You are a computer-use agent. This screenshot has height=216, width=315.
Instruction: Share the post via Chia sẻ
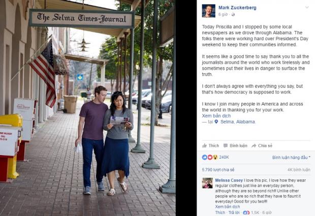coord(262,146)
